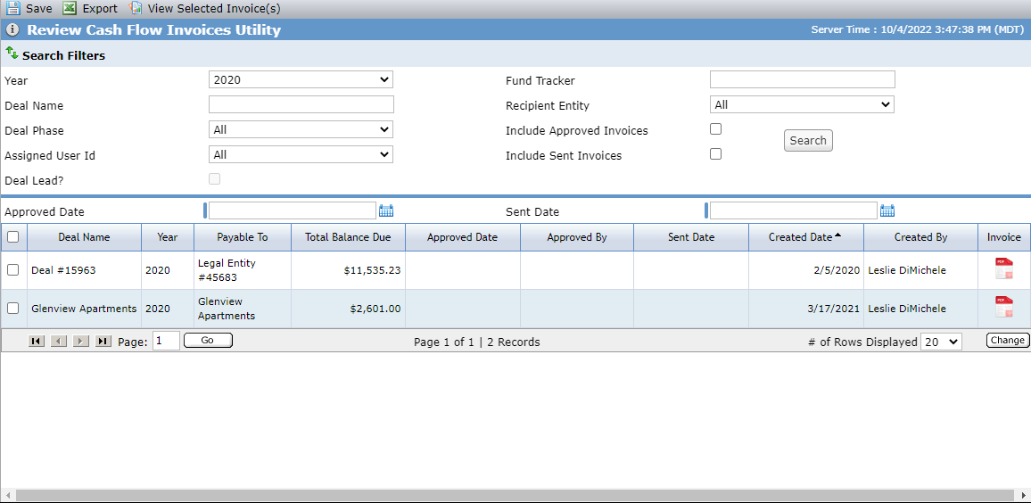Sort by Sent Date column header
Screen dimensions: 1031x503
point(691,237)
